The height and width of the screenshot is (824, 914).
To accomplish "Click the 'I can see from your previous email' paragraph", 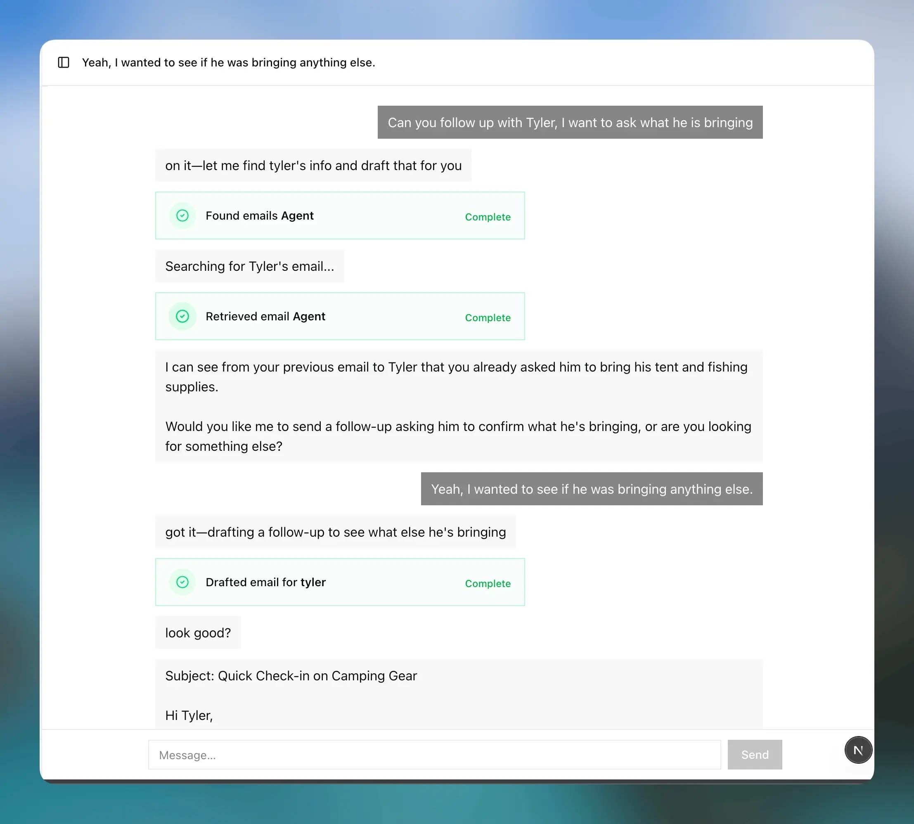I will (x=456, y=376).
